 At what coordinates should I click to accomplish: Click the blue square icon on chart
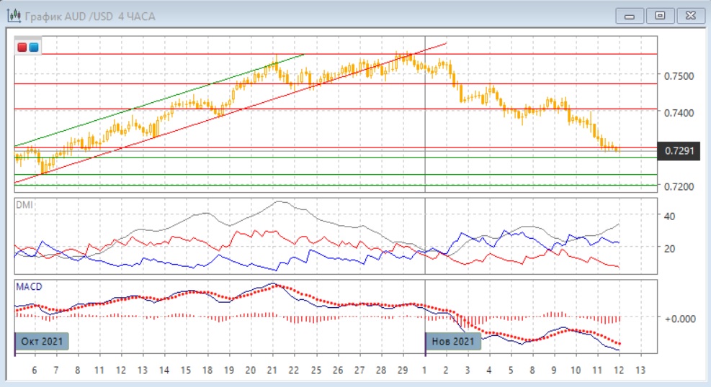tap(34, 47)
